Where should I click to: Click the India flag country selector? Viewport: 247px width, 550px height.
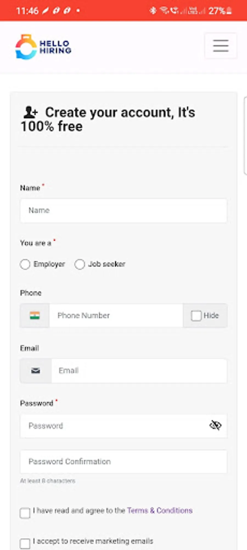35,316
